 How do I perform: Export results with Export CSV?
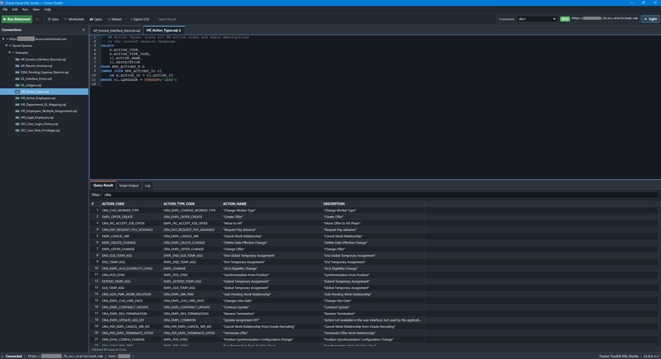point(140,19)
